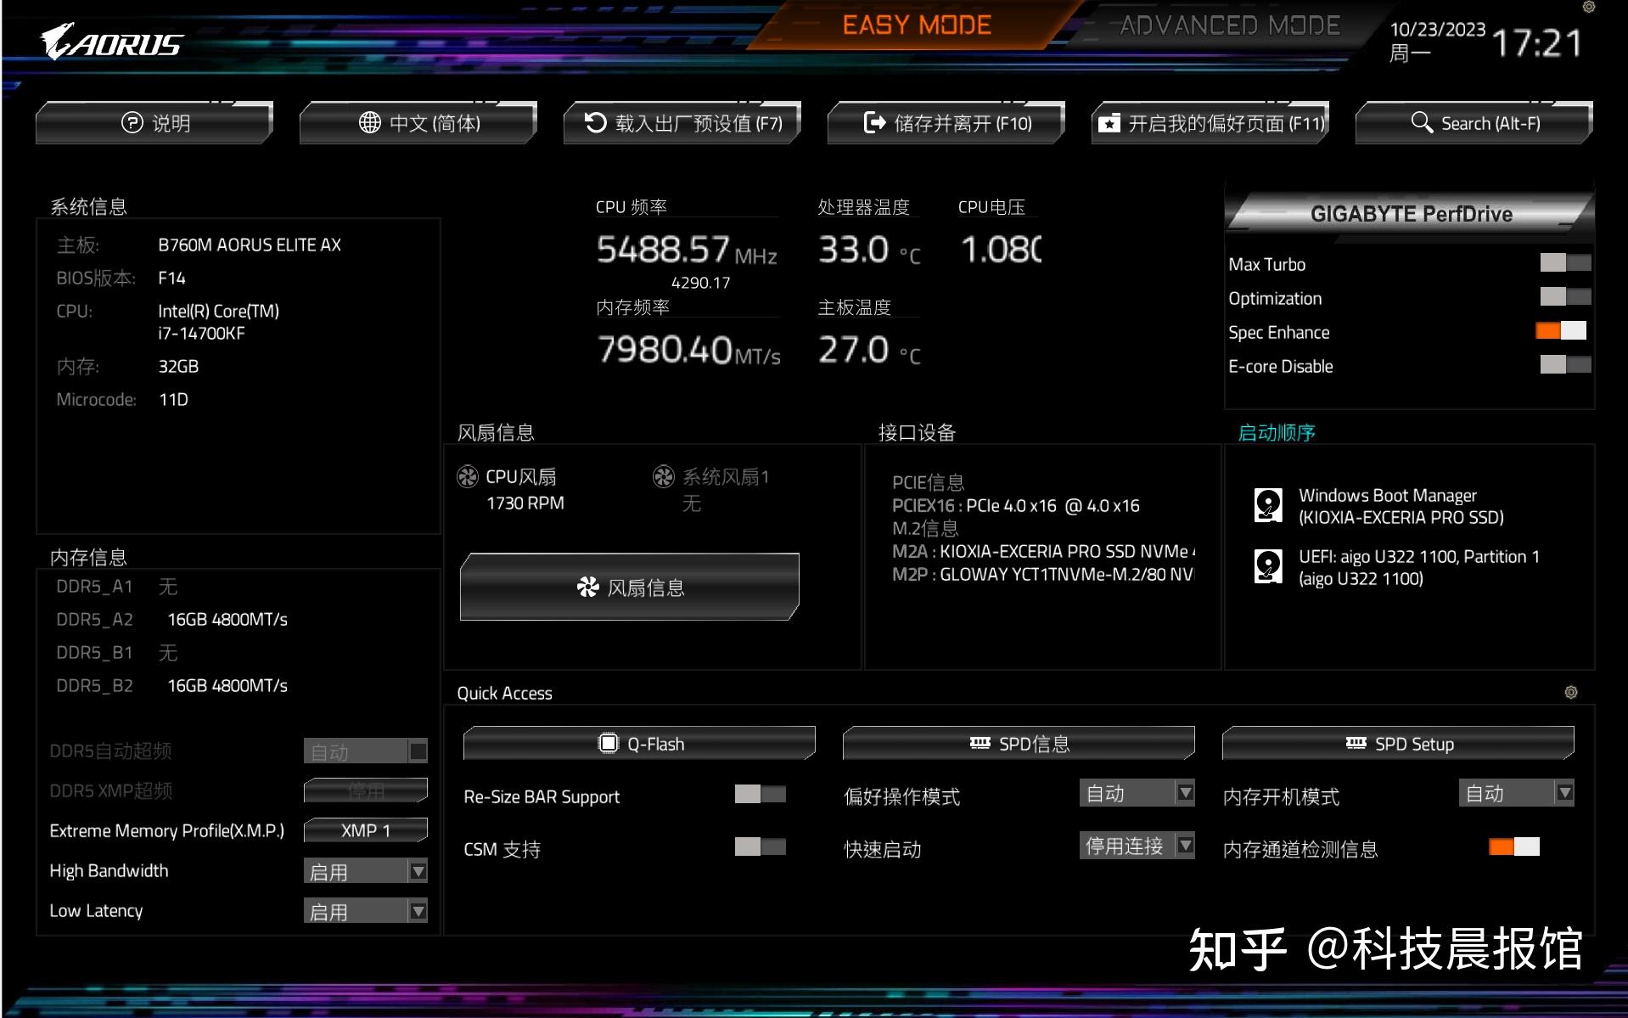
Task: Click Extreme Memory Profile(X.M.P.) label
Action: (167, 831)
